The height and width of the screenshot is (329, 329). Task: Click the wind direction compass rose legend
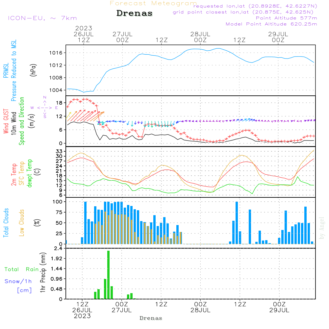[x=45, y=108]
